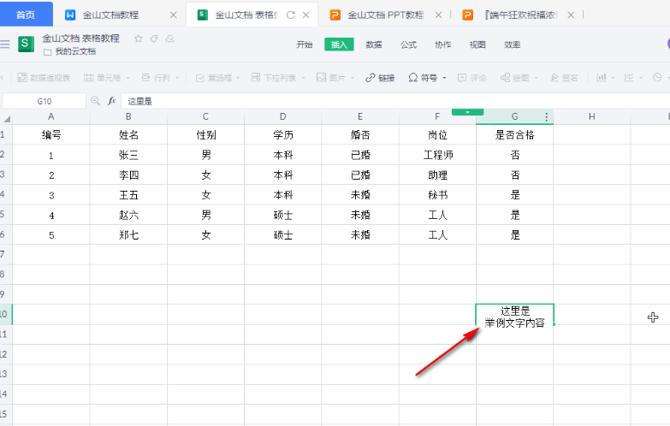Select column H header
This screenshot has width=670, height=426.
point(592,116)
